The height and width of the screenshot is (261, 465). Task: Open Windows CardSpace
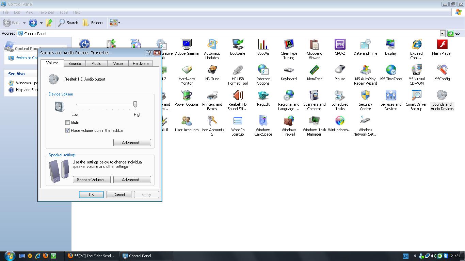(x=263, y=126)
